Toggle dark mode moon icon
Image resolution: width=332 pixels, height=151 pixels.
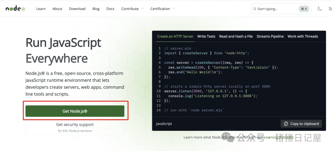point(319,9)
